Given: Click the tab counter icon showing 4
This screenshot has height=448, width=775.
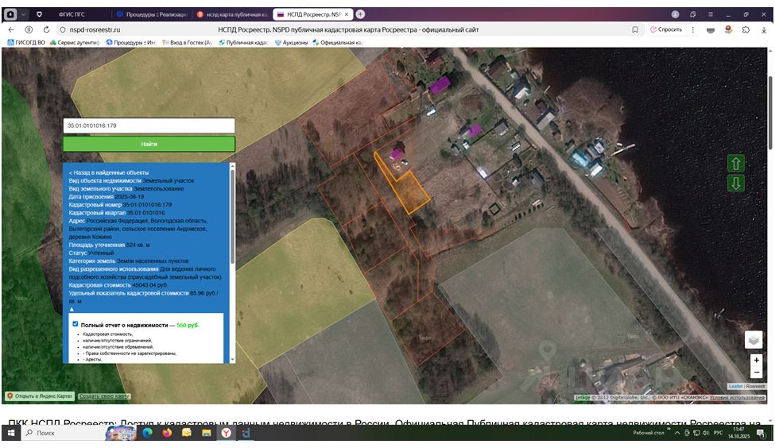Looking at the screenshot, I should point(10,14).
